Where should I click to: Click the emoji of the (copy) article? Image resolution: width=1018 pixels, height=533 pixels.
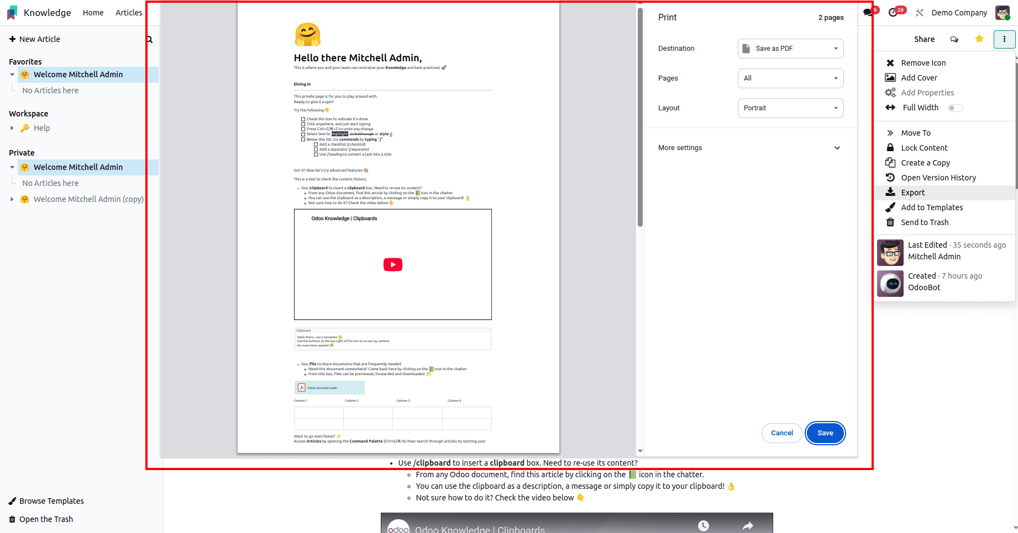tap(25, 199)
